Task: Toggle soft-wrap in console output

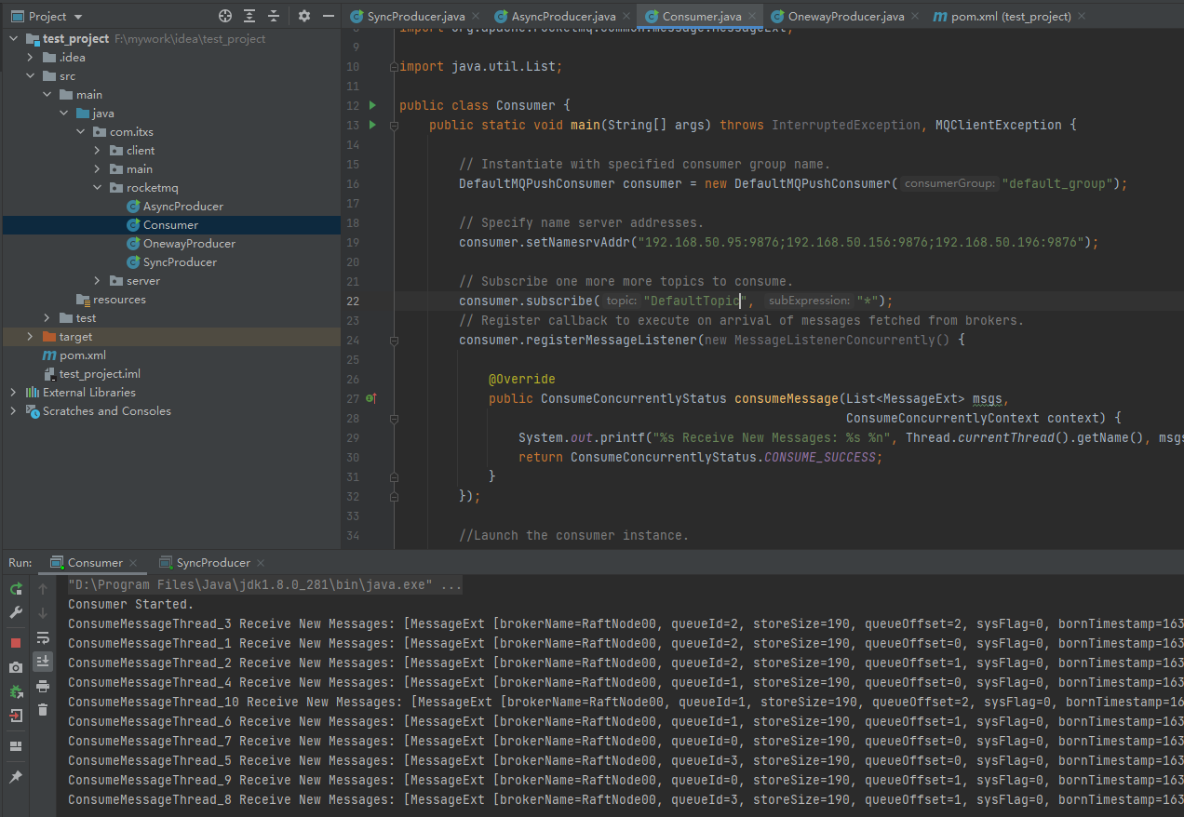Action: tap(43, 637)
